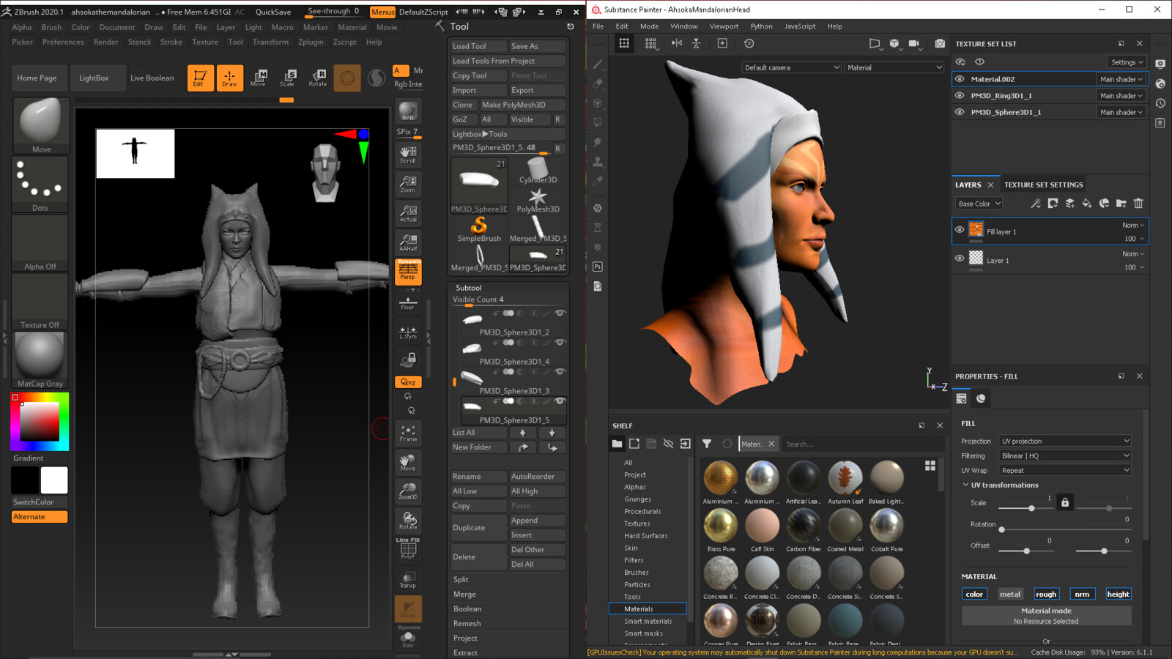Switch to Texture Set Settings tab
This screenshot has width=1172, height=659.
(x=1043, y=185)
